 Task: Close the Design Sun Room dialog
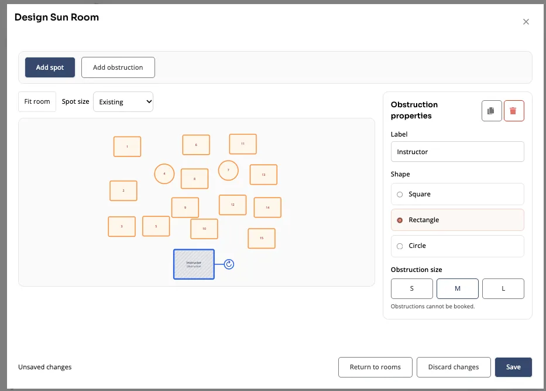pos(526,22)
